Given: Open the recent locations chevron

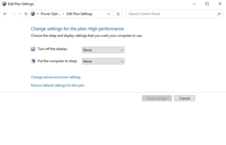Looking at the screenshot, I should (20, 14).
